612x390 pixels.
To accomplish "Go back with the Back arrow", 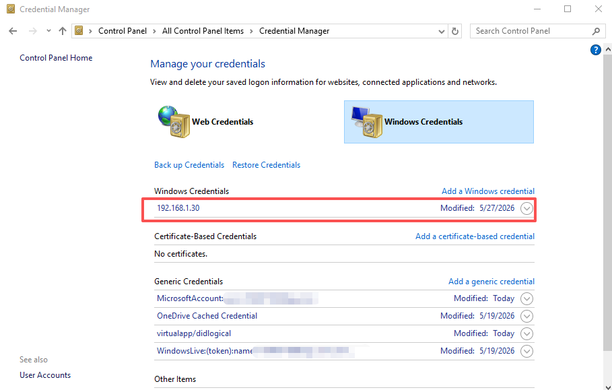I will (x=13, y=31).
